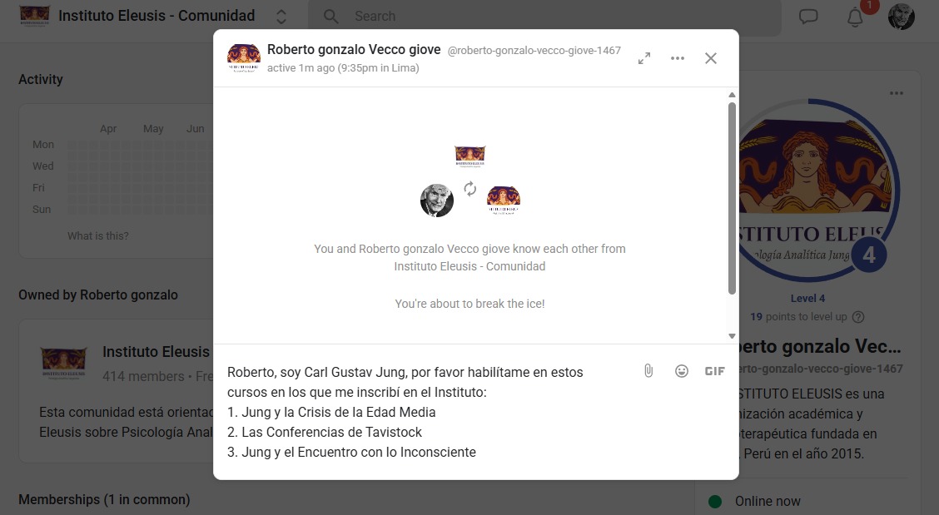Expand the chat window to full size
The image size is (939, 515).
[x=644, y=58]
